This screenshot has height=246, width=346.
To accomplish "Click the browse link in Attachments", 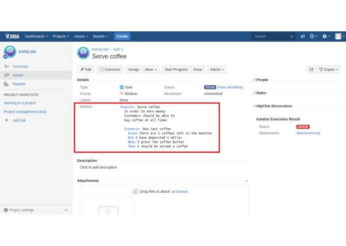I will (x=182, y=192).
